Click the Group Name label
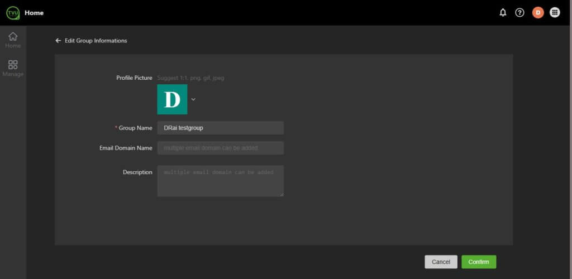 point(135,128)
